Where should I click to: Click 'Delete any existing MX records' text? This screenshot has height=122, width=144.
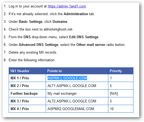pyautogui.click(x=32, y=52)
